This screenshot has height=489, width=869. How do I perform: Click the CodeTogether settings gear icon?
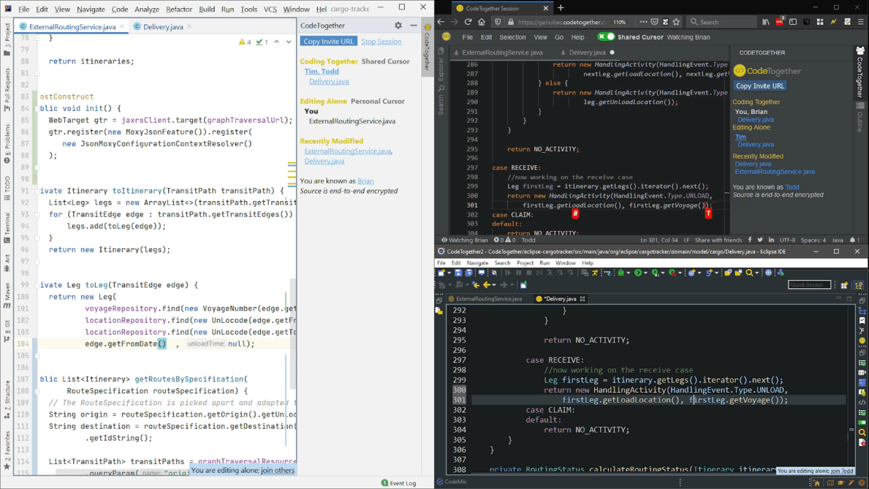point(398,25)
